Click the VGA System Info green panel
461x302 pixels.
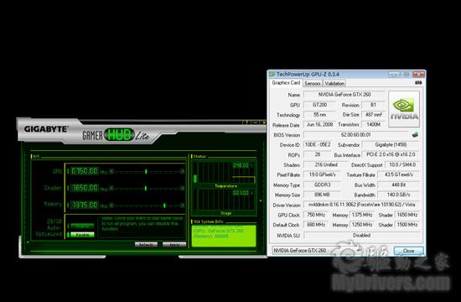click(224, 236)
